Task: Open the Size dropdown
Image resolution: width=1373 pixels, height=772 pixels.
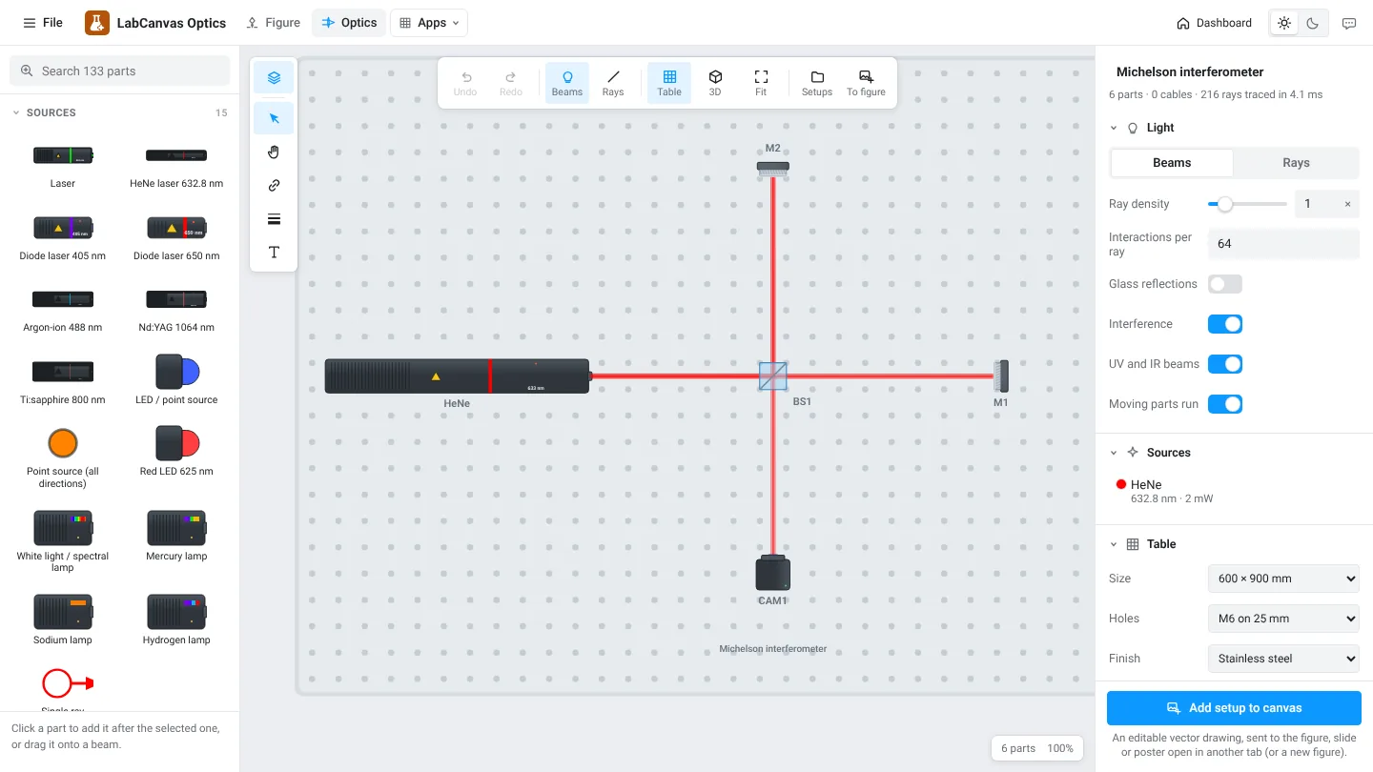Action: (1283, 579)
